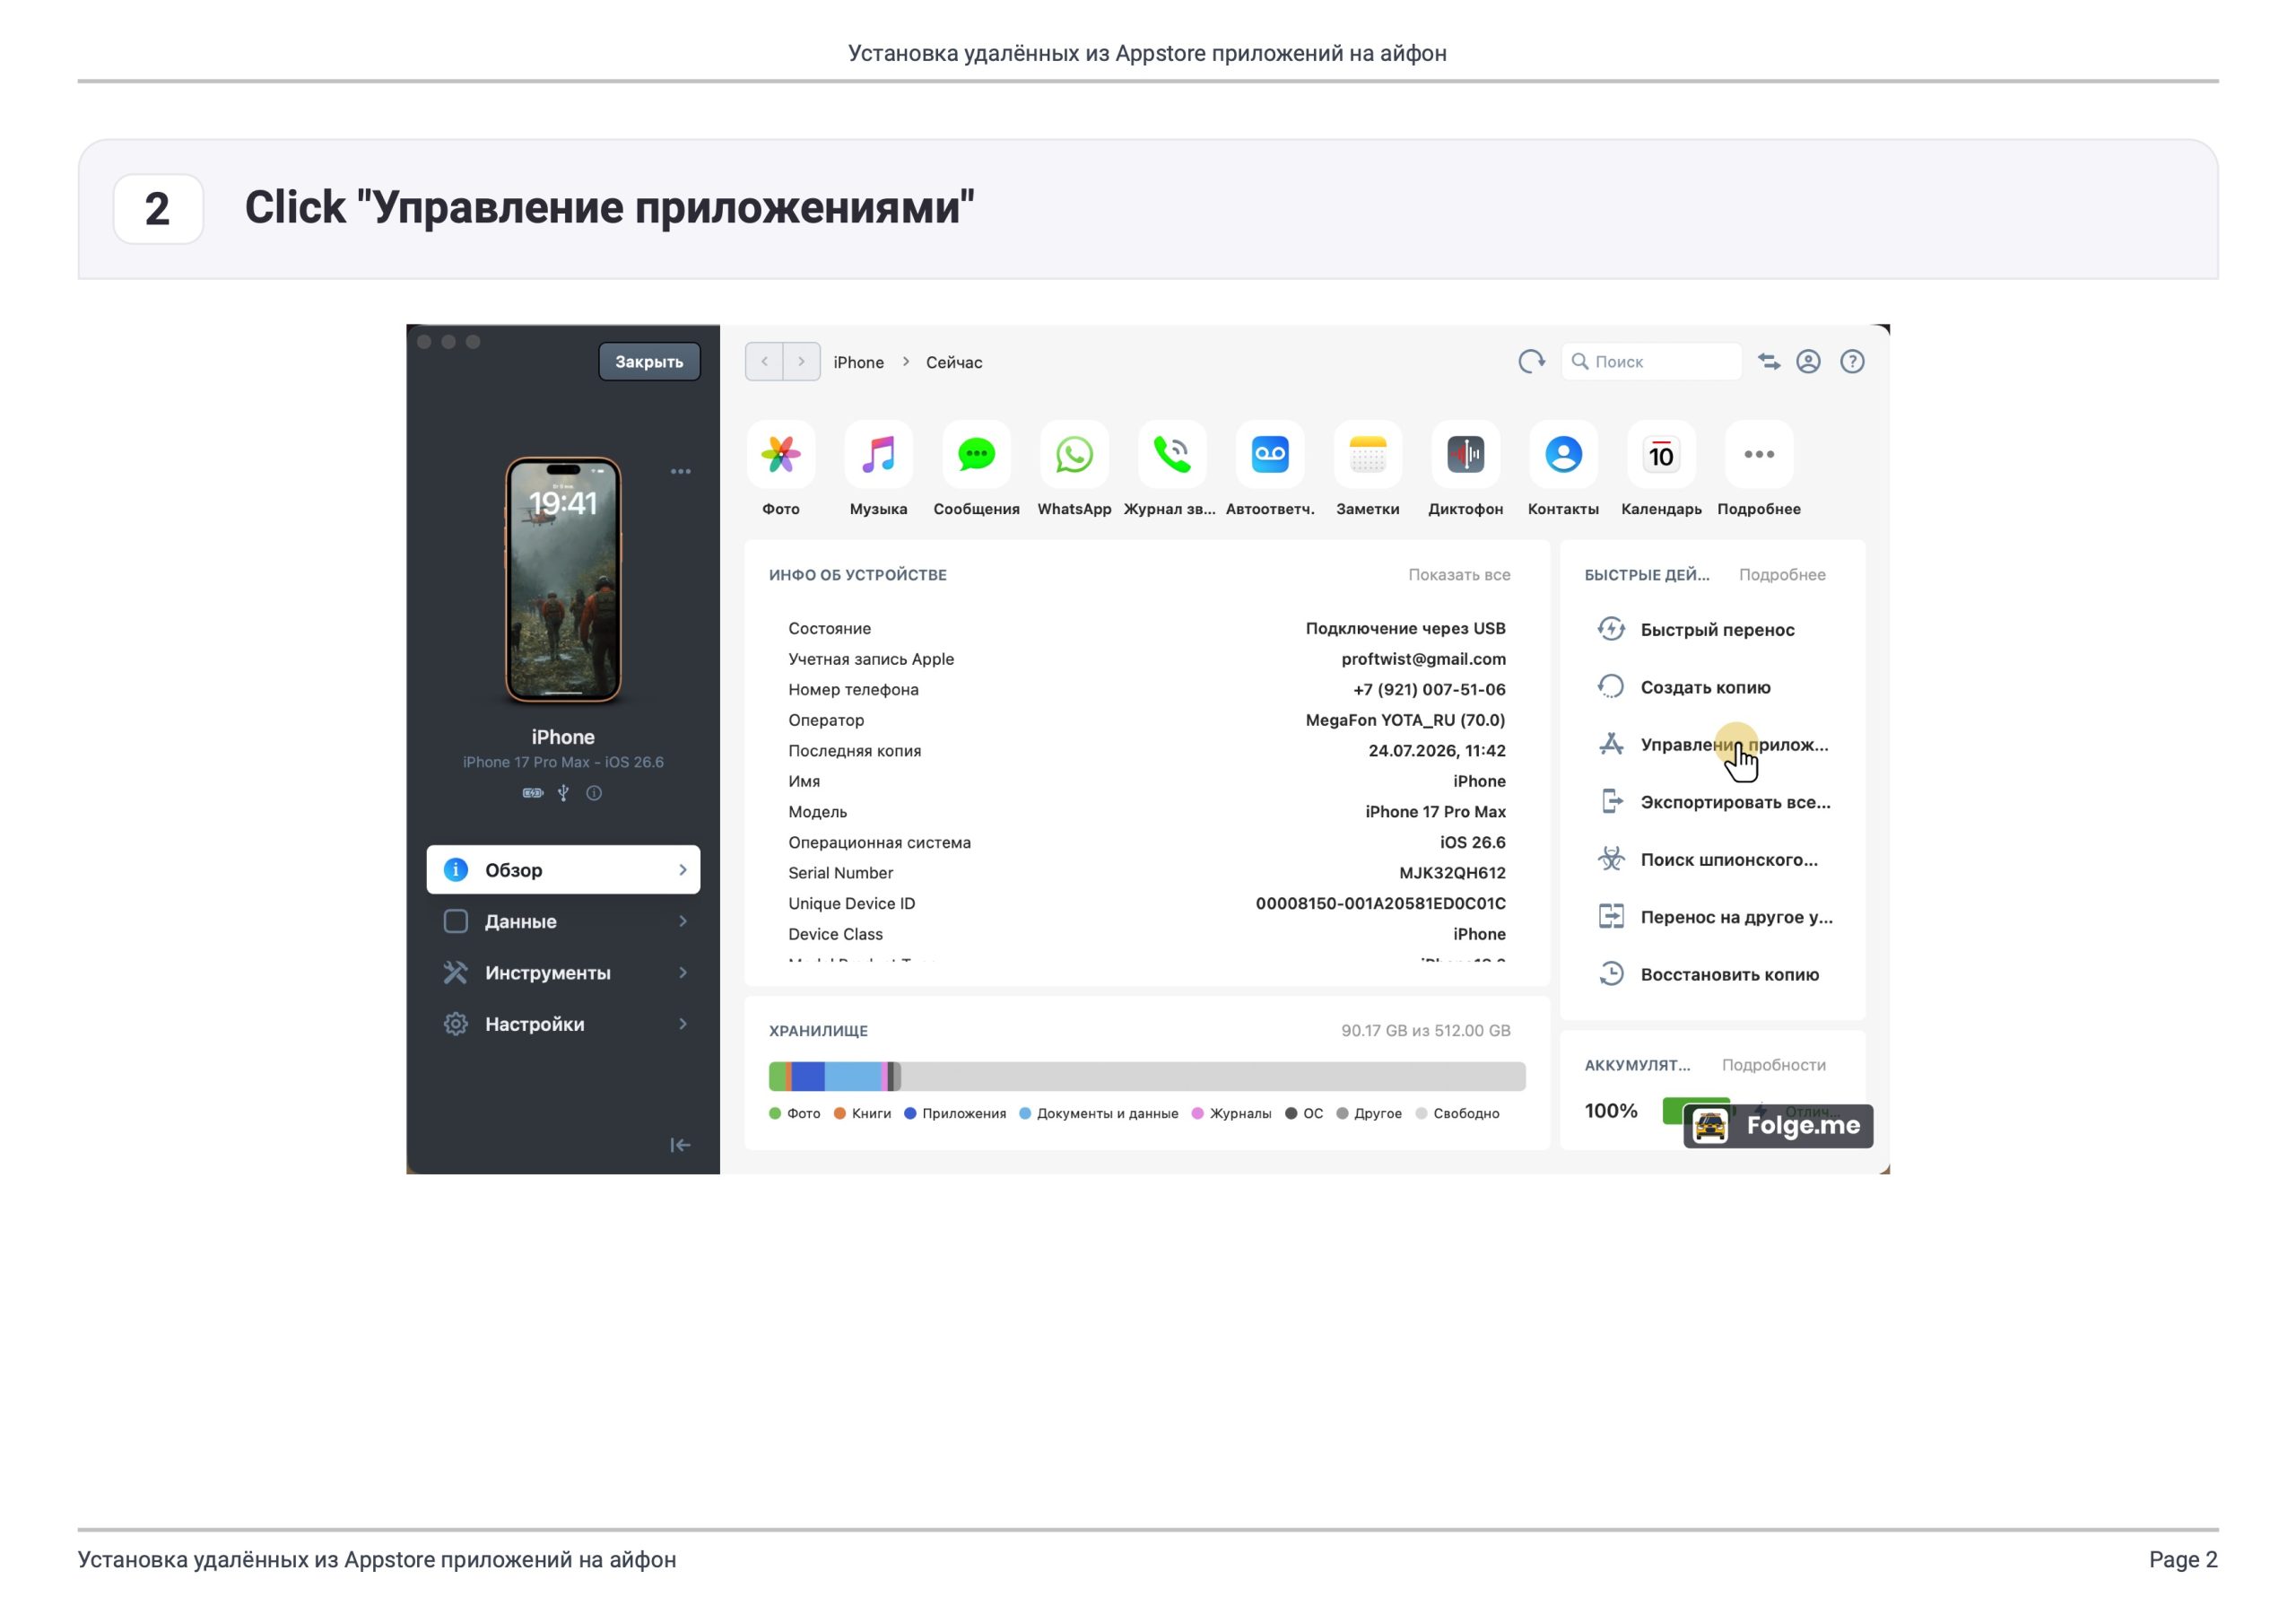Viewport: 2296px width, 1623px height.
Task: Click the App Store icon beside Управление прилож
Action: point(1611,744)
